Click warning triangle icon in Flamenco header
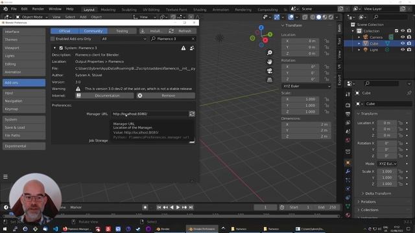 coord(183,48)
